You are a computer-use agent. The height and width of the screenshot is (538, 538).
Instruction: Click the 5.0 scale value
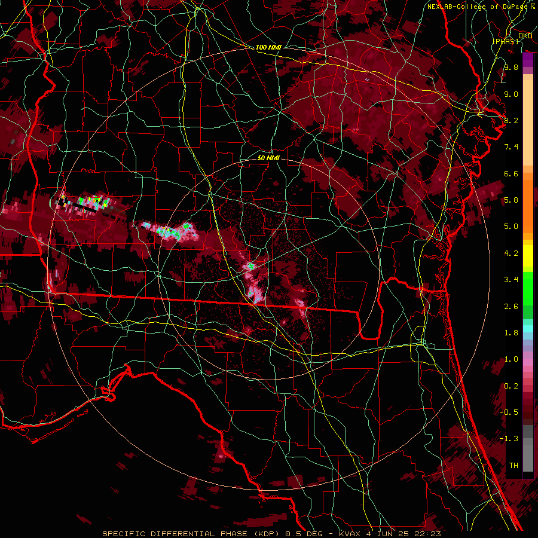pyautogui.click(x=511, y=227)
